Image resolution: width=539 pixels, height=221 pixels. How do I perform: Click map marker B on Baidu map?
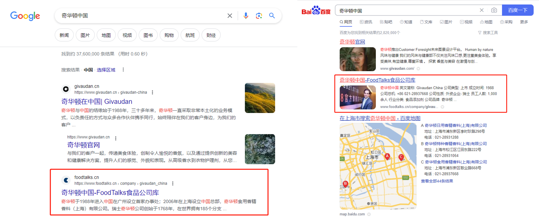point(345,184)
